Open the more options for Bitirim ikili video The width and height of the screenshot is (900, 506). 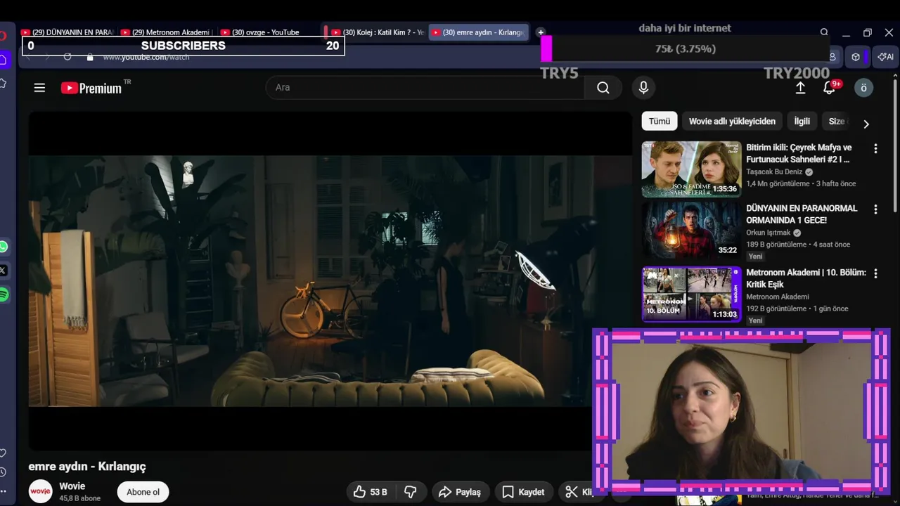coord(875,148)
